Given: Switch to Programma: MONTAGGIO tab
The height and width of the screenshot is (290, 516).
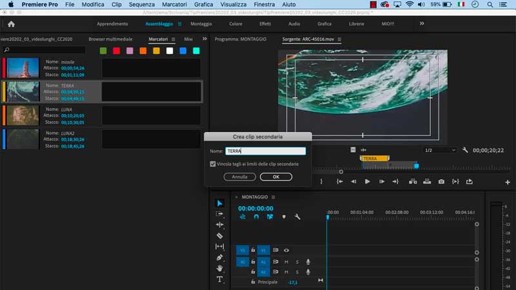Looking at the screenshot, I should (x=241, y=39).
